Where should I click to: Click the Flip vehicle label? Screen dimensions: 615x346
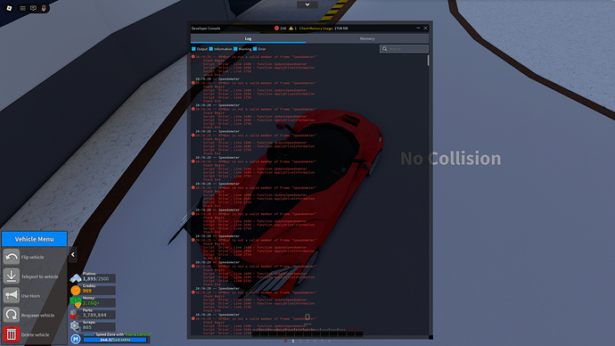[33, 258]
